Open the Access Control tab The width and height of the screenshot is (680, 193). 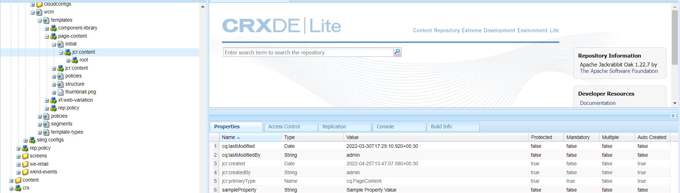pyautogui.click(x=291, y=127)
